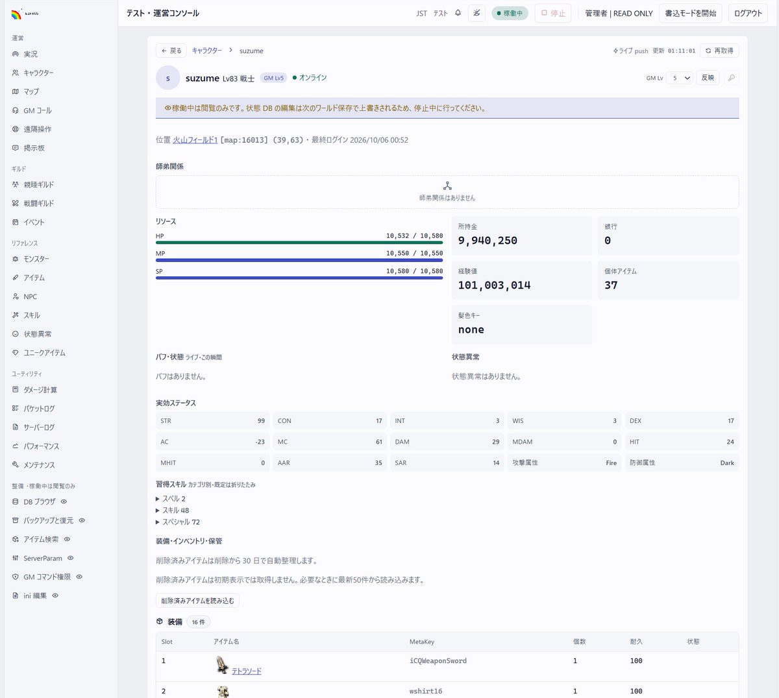779x698 pixels.
Task: Click the 再取得 refresh button
Action: coord(719,51)
